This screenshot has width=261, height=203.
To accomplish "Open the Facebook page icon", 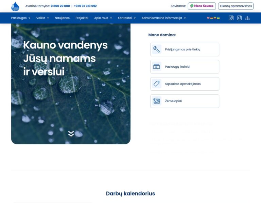I will click(231, 18).
